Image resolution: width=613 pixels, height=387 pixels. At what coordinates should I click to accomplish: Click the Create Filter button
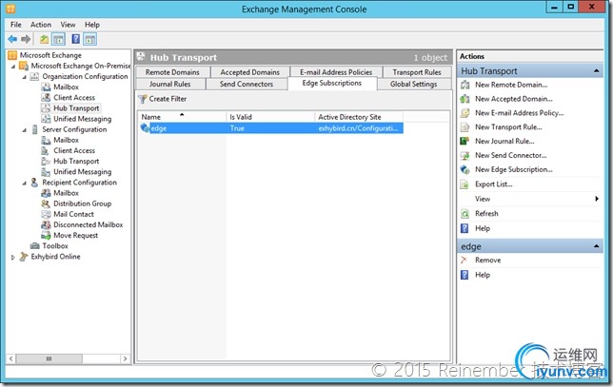163,99
